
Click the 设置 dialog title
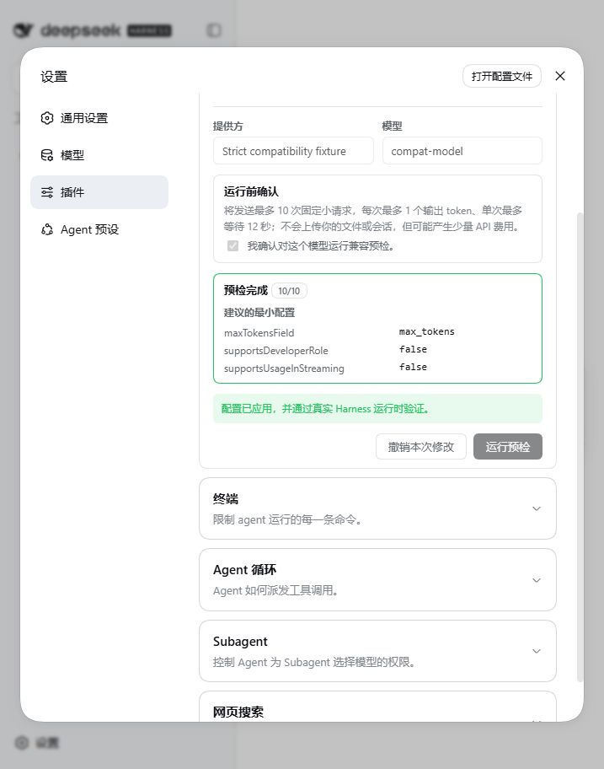pos(54,77)
